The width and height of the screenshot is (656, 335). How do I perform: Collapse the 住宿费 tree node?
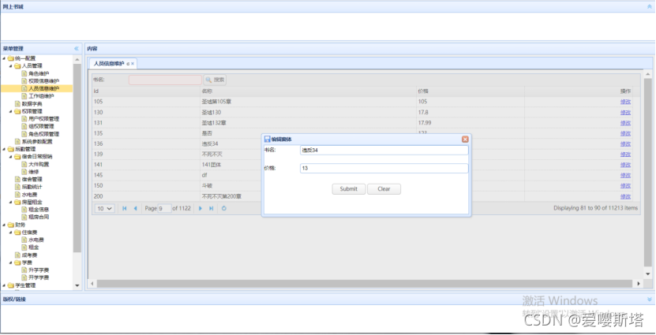10,233
